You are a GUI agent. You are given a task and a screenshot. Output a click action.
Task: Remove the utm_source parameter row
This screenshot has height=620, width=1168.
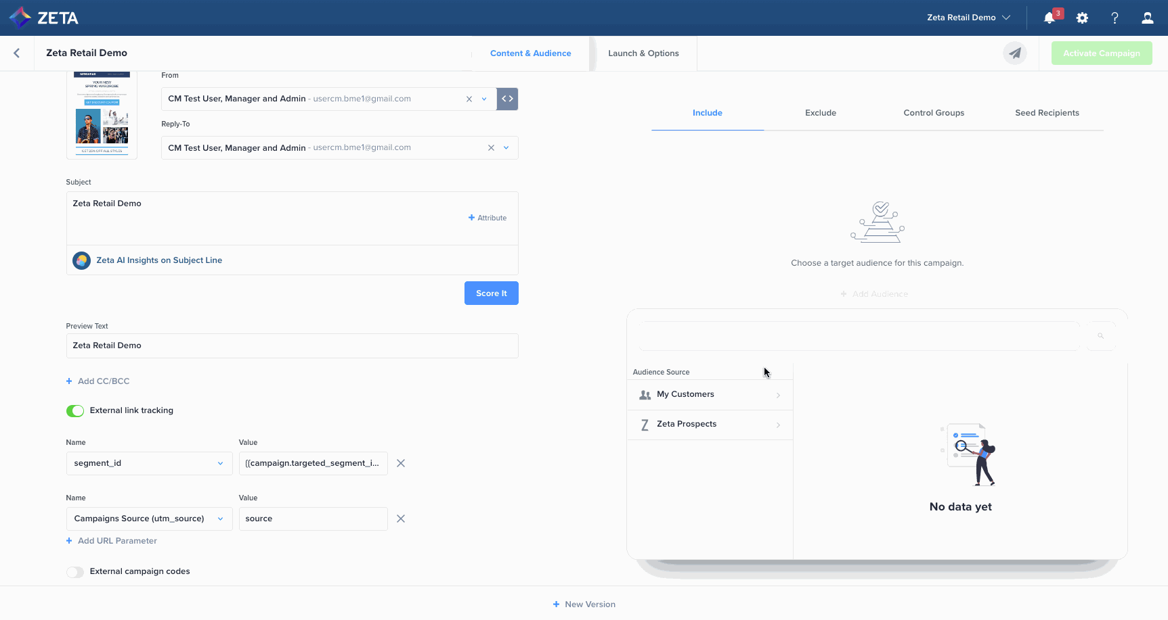(401, 519)
